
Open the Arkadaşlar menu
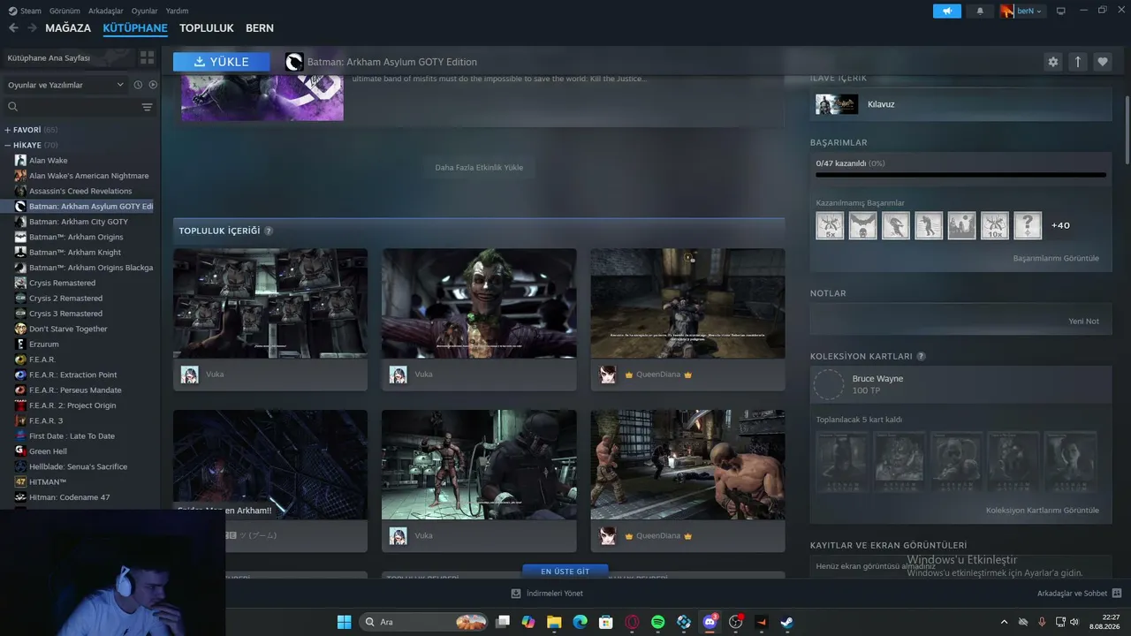pyautogui.click(x=106, y=11)
